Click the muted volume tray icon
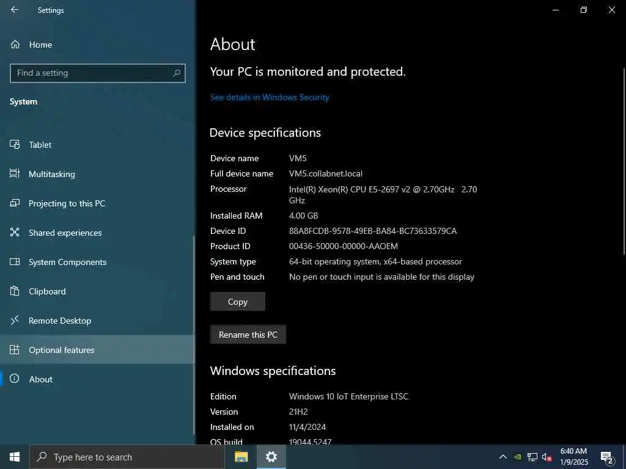Viewport: 626px width, 469px height. point(547,457)
